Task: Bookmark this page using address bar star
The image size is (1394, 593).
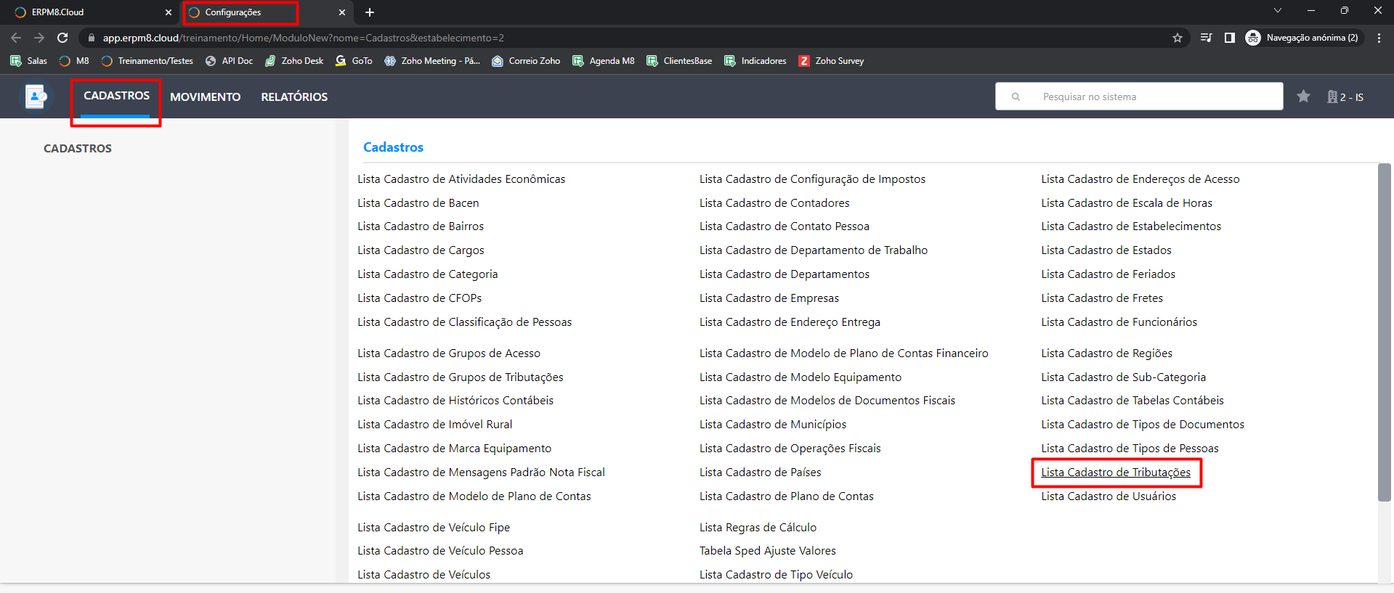Action: [1177, 38]
